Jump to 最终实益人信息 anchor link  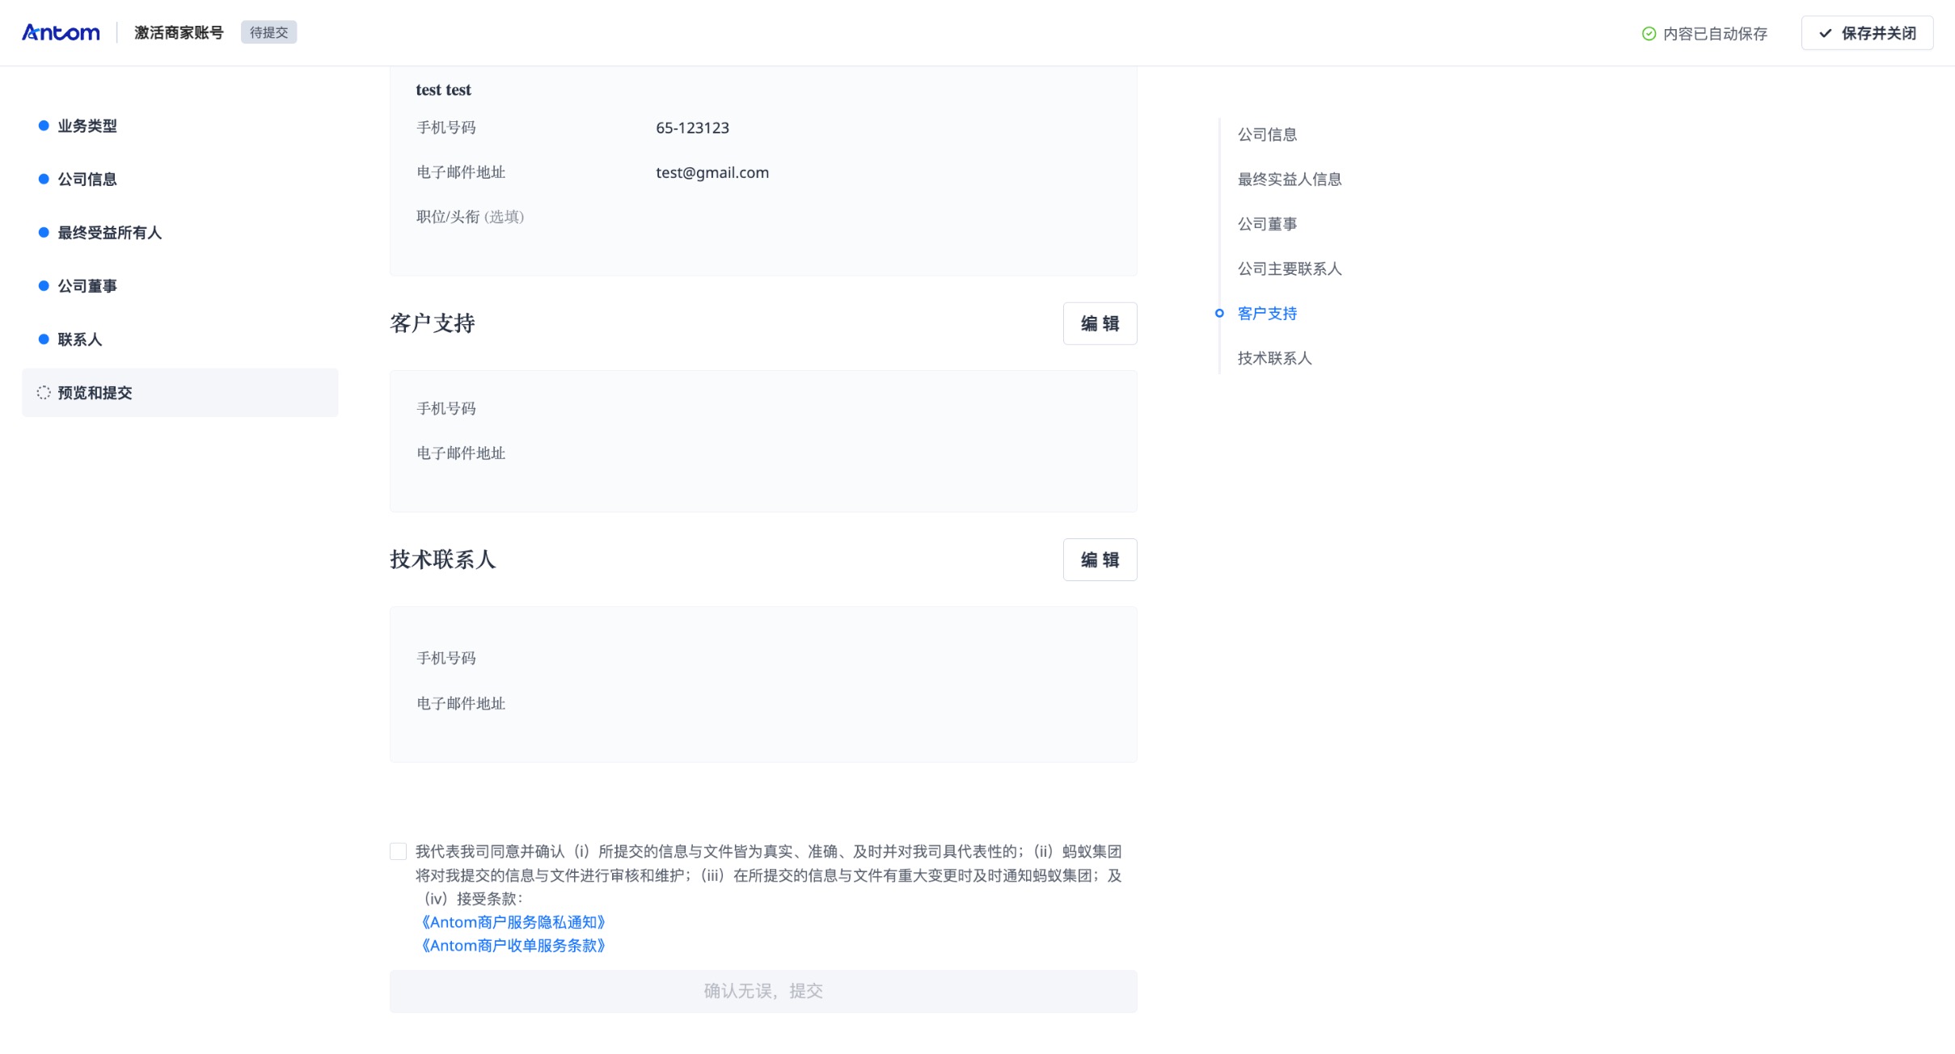tap(1289, 179)
